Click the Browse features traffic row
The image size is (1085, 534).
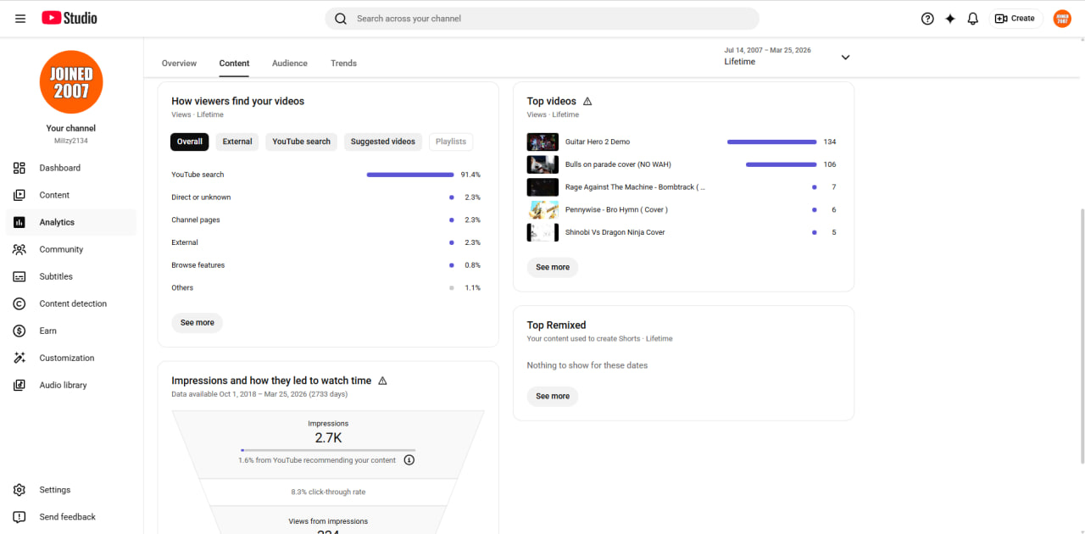click(x=326, y=265)
